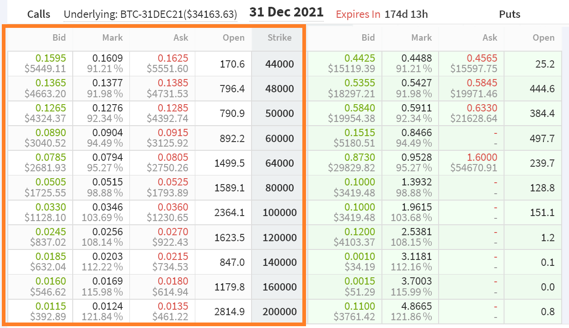Click call open interest 1179.8
This screenshot has height=328, width=569.
click(x=229, y=287)
